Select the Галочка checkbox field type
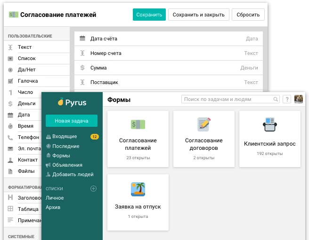Image resolution: width=309 pixels, height=240 pixels. [x=27, y=81]
